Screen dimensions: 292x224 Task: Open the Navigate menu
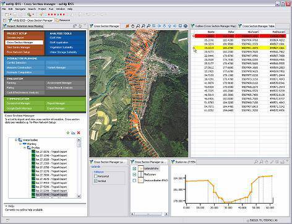click(20, 9)
